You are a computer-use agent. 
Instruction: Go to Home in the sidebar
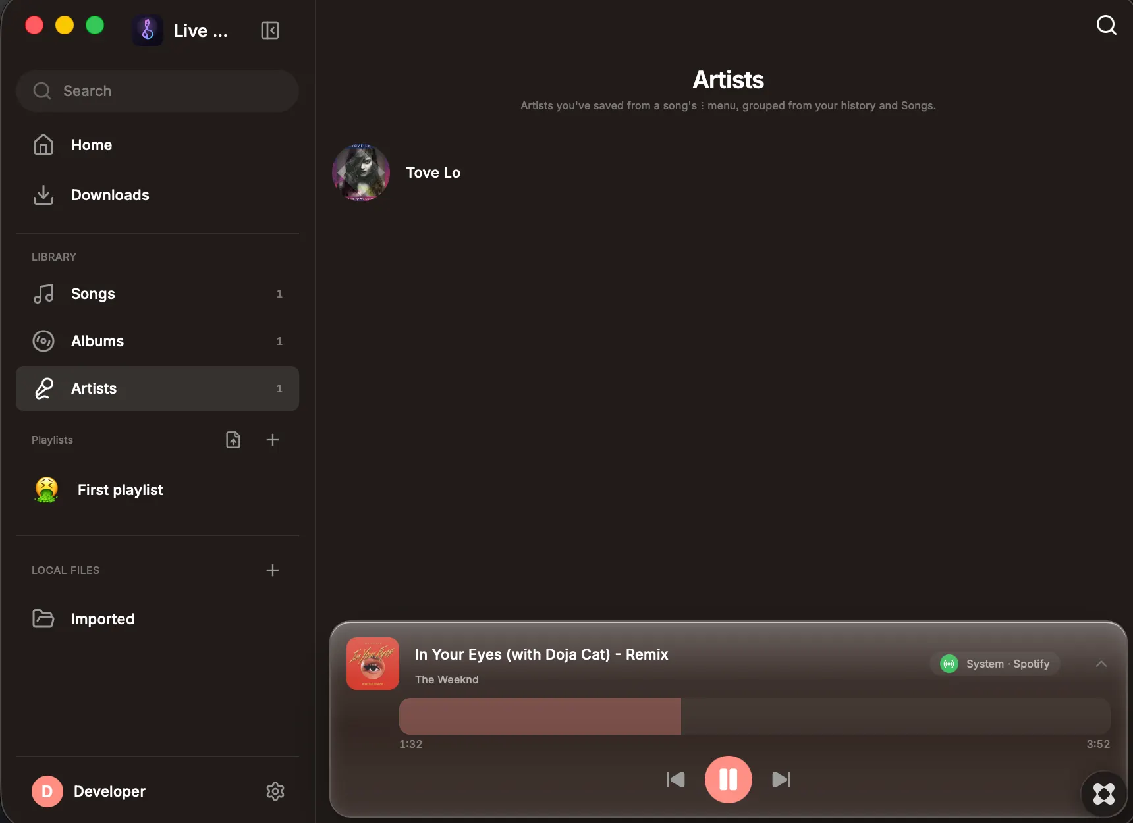(157, 145)
